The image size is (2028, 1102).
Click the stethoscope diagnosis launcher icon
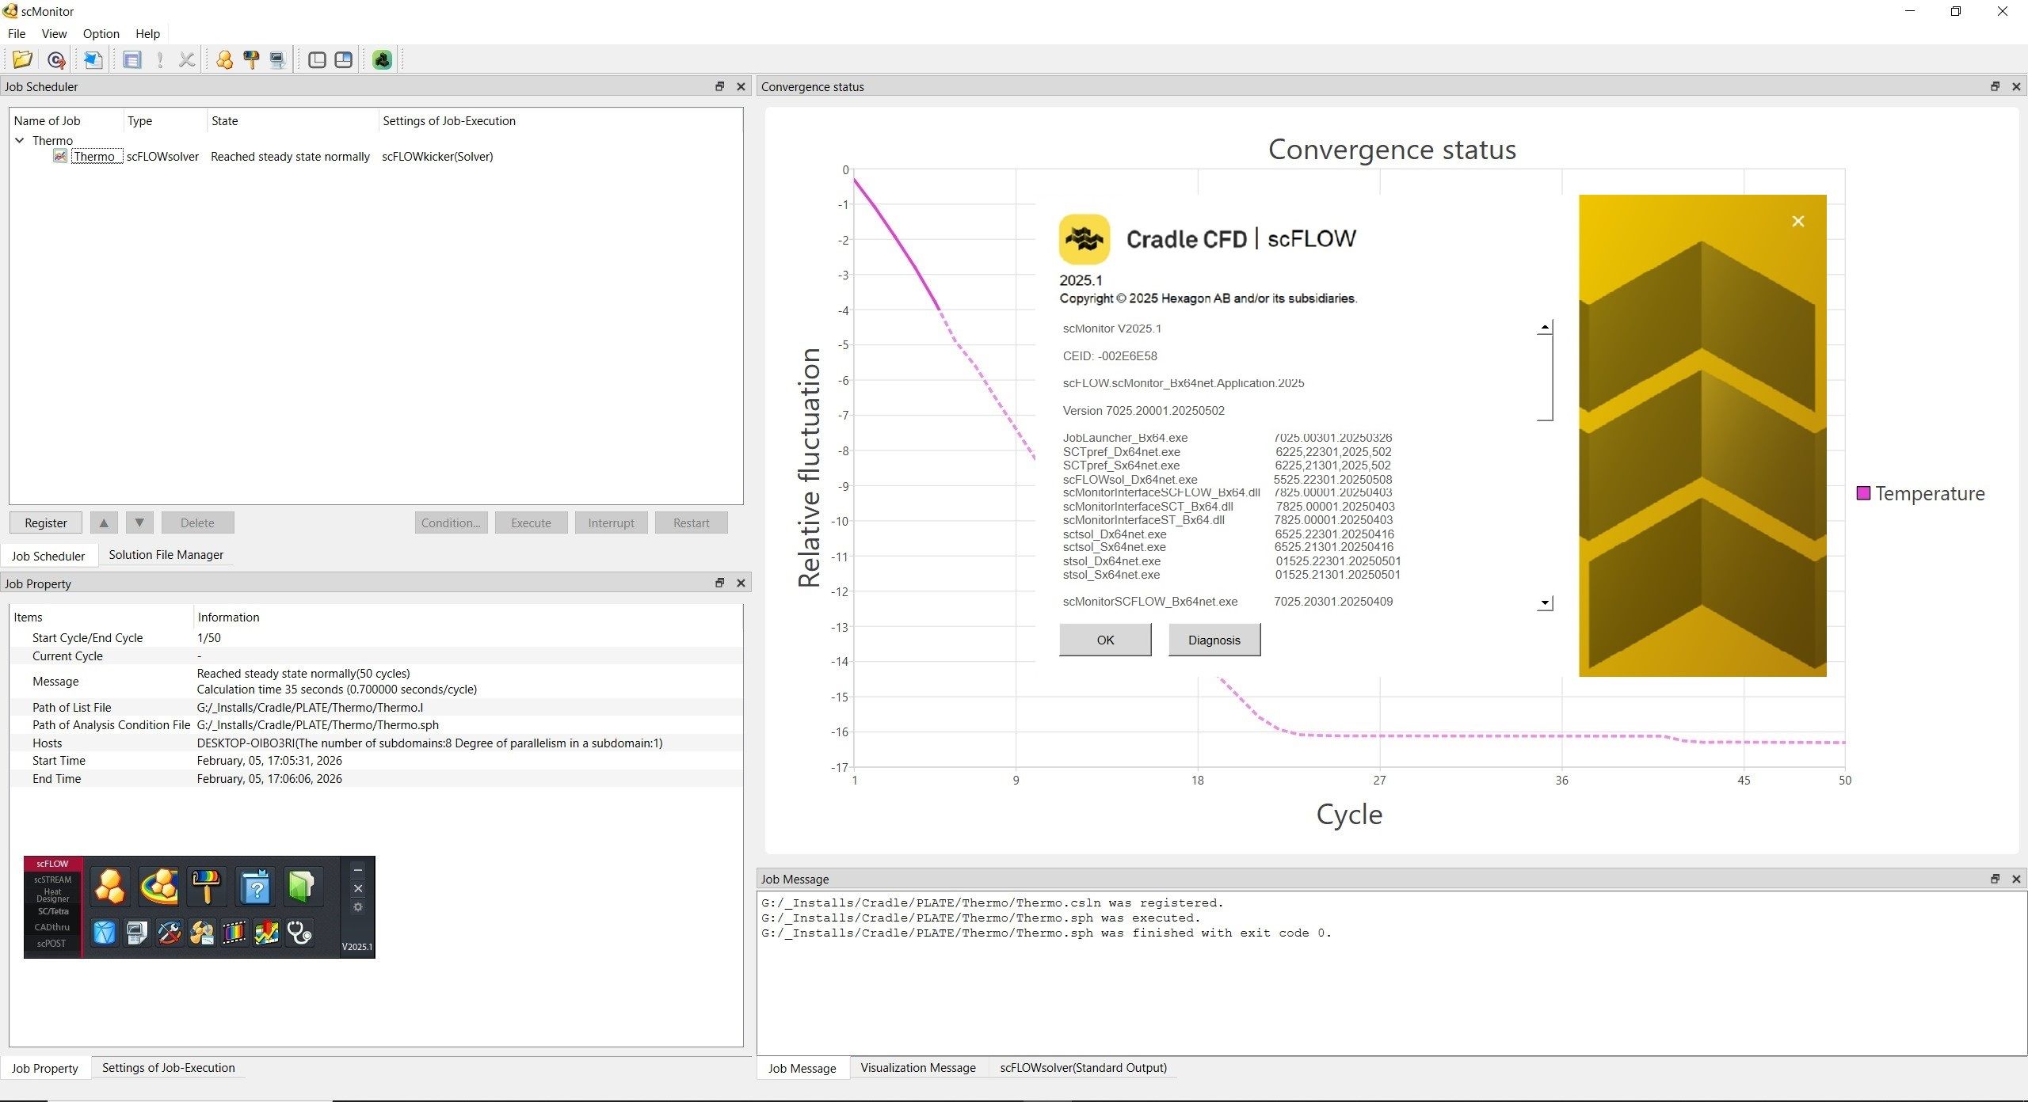coord(299,933)
